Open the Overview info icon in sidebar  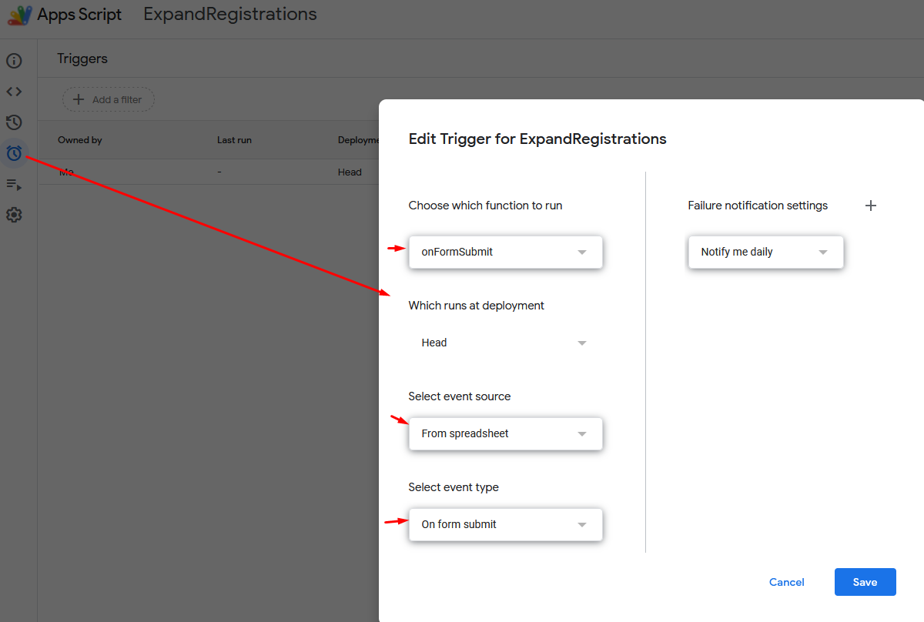[14, 61]
